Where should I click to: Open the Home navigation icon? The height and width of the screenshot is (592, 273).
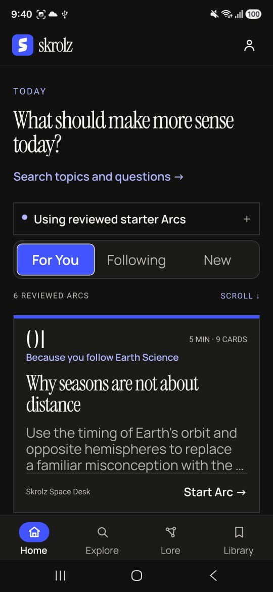click(x=34, y=532)
